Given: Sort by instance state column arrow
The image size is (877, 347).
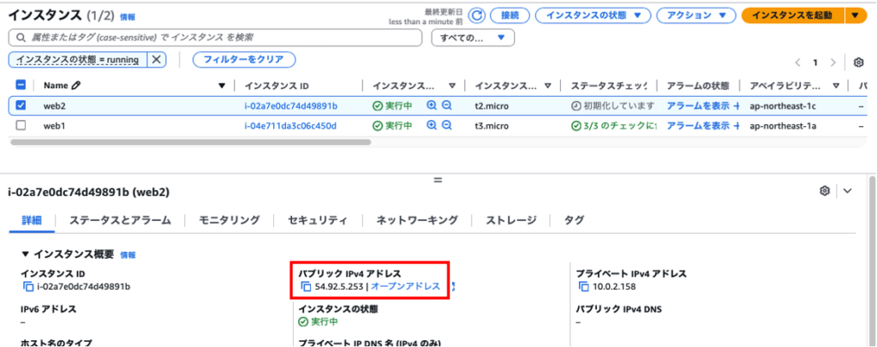Looking at the screenshot, I should pyautogui.click(x=452, y=86).
